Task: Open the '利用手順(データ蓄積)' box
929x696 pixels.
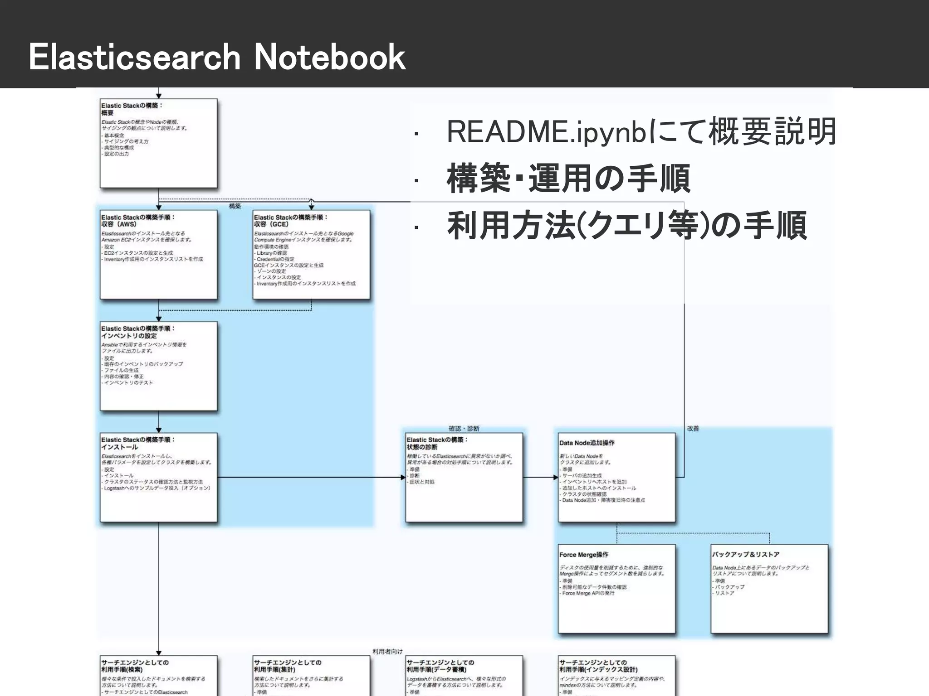Action: coord(464,676)
